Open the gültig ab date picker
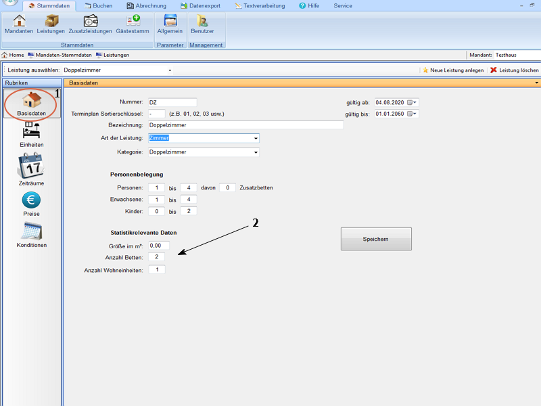The width and height of the screenshot is (541, 406). (x=413, y=102)
